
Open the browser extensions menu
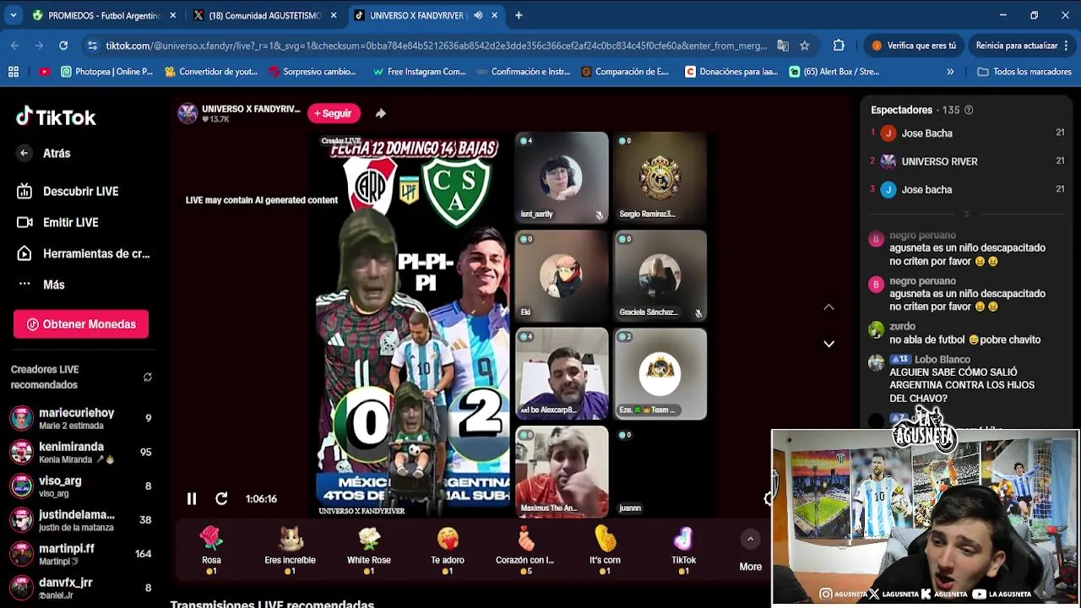pyautogui.click(x=839, y=46)
